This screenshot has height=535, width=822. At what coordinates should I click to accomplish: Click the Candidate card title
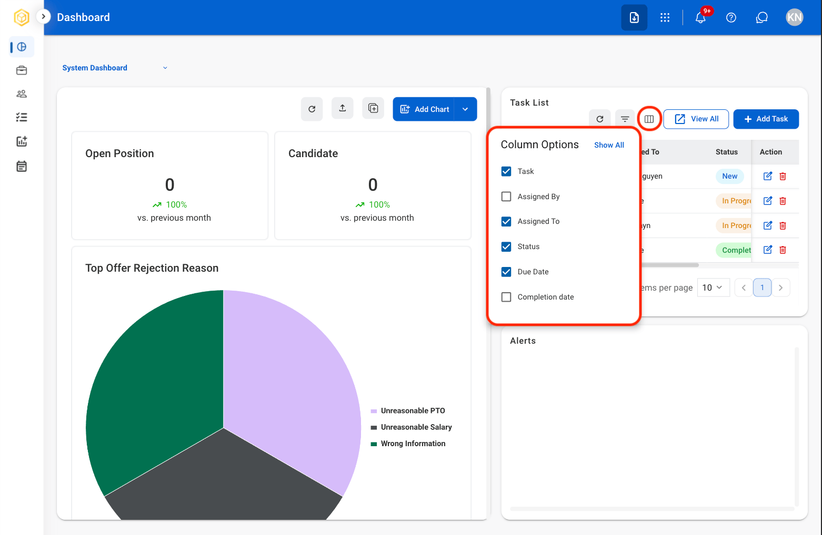coord(313,153)
